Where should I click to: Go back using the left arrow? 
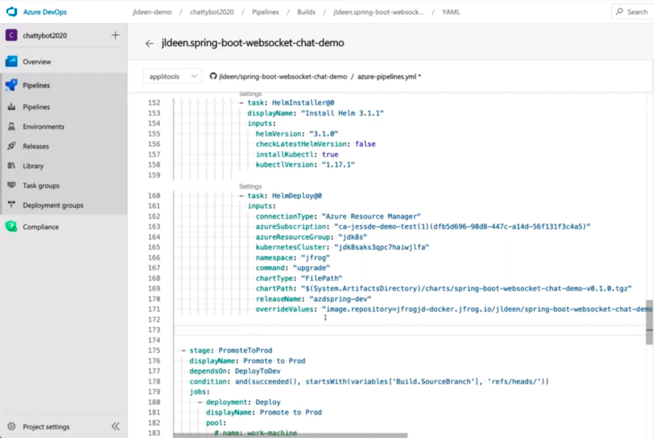click(149, 43)
